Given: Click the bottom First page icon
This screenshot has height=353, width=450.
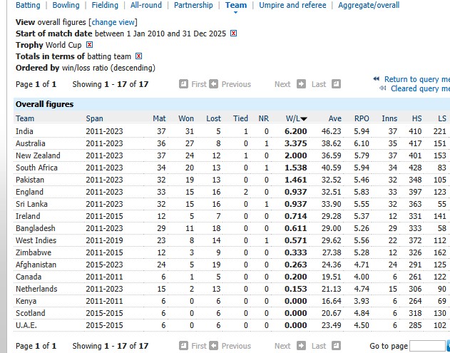Looking at the screenshot, I should [x=183, y=346].
